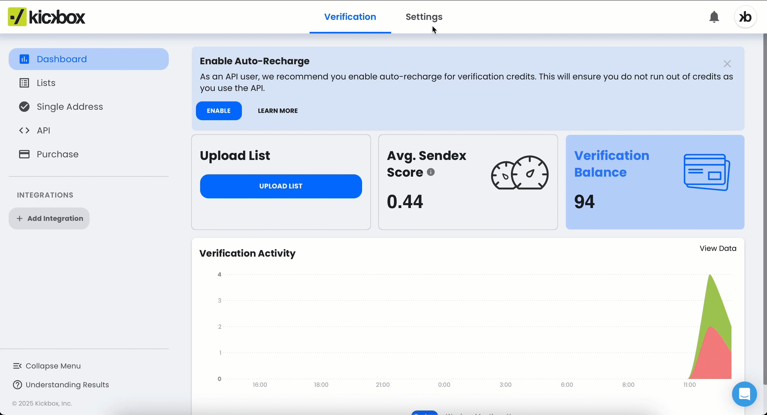The width and height of the screenshot is (767, 415).
Task: Open Single Address via its checkmark icon
Action: pos(24,107)
